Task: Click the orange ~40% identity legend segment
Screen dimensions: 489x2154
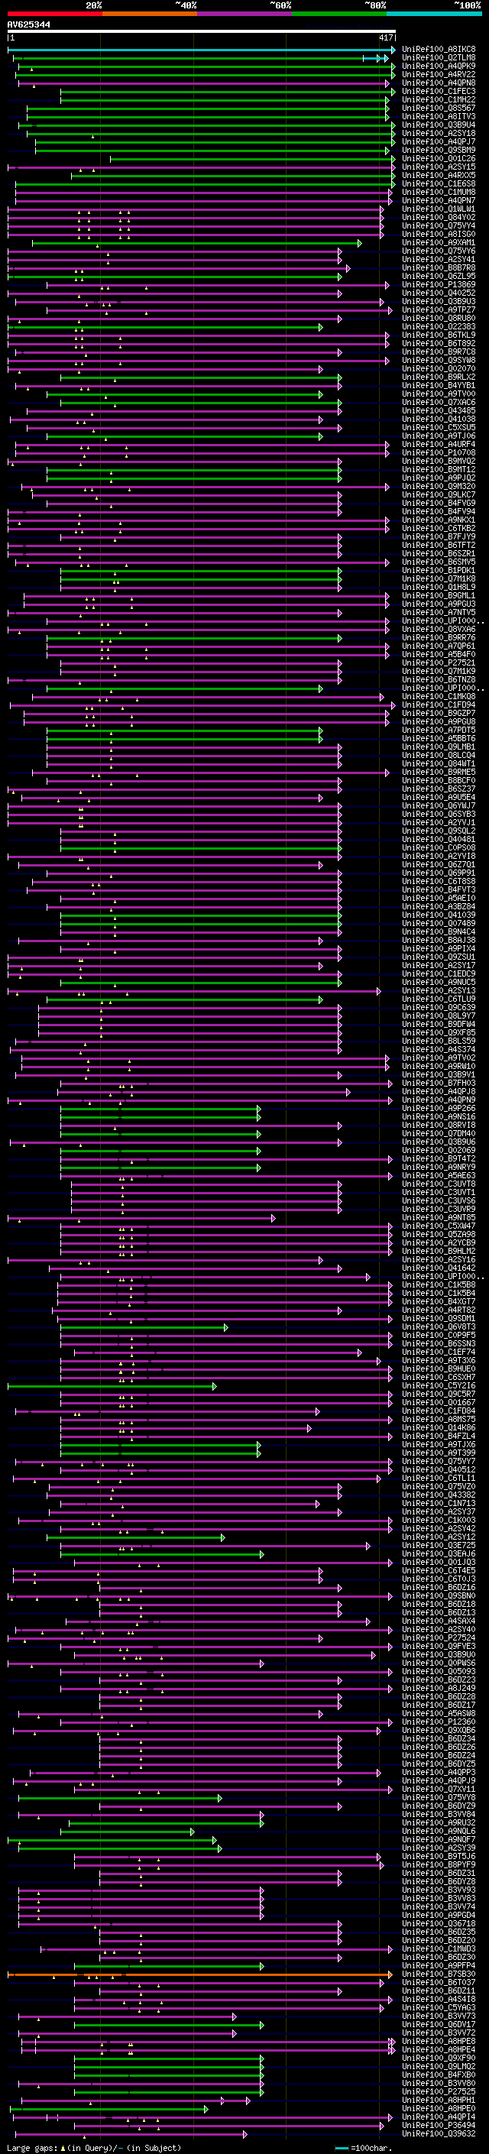Action: (x=150, y=14)
